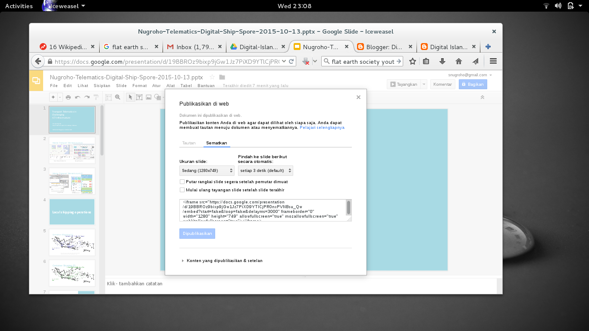Open account menu snugroho@gmail.com
Viewport: 589px width, 331px height.
[x=470, y=75]
